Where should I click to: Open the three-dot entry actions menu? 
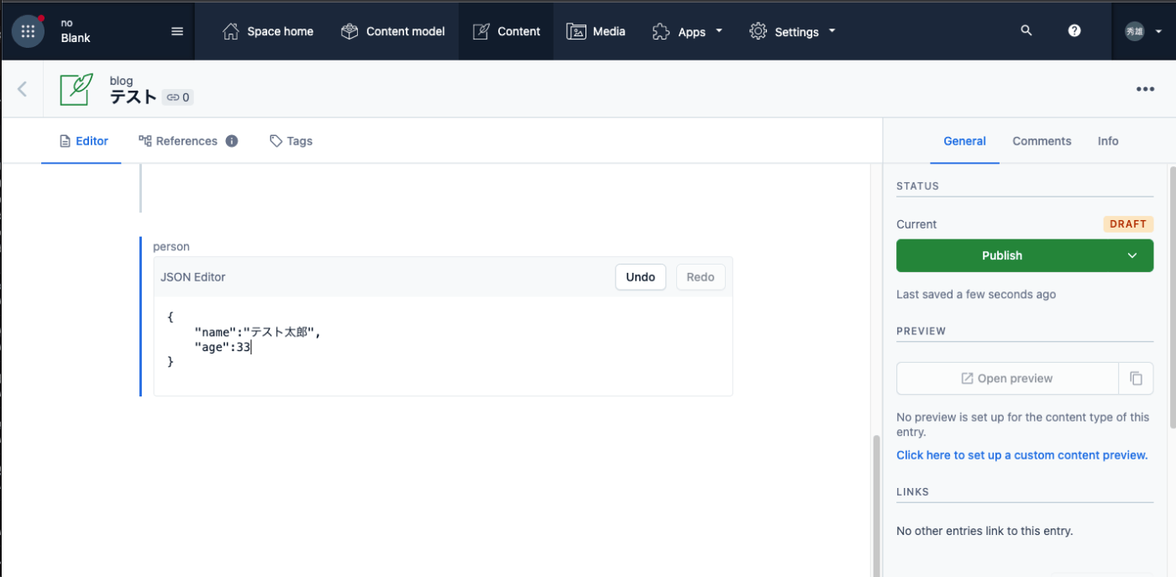(1145, 89)
